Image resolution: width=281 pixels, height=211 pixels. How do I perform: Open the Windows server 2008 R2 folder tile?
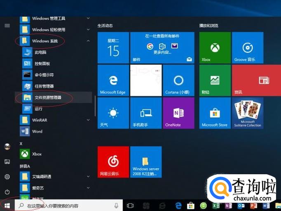146,162
